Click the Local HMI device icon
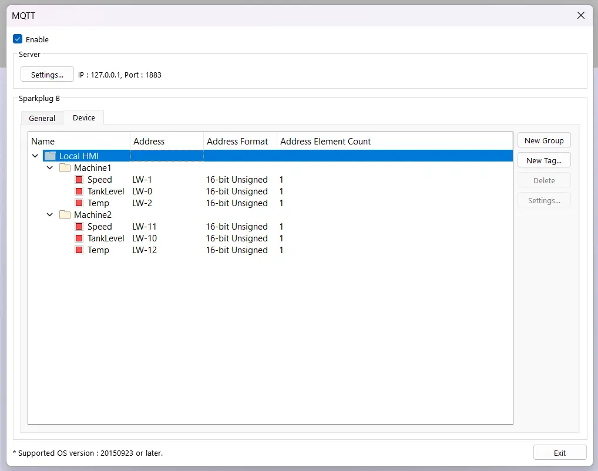Screen dimensions: 598x471 [x=50, y=156]
